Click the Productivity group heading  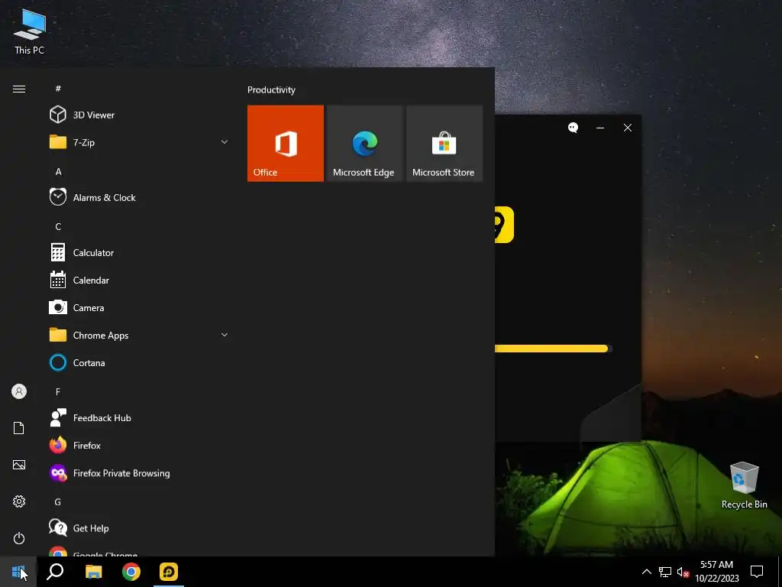tap(271, 90)
